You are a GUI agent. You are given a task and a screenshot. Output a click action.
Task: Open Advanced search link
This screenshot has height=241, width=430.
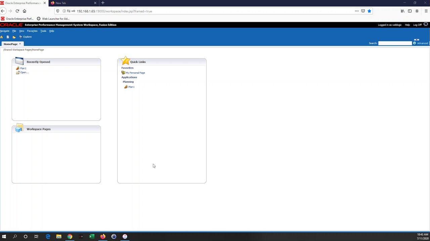coord(422,43)
